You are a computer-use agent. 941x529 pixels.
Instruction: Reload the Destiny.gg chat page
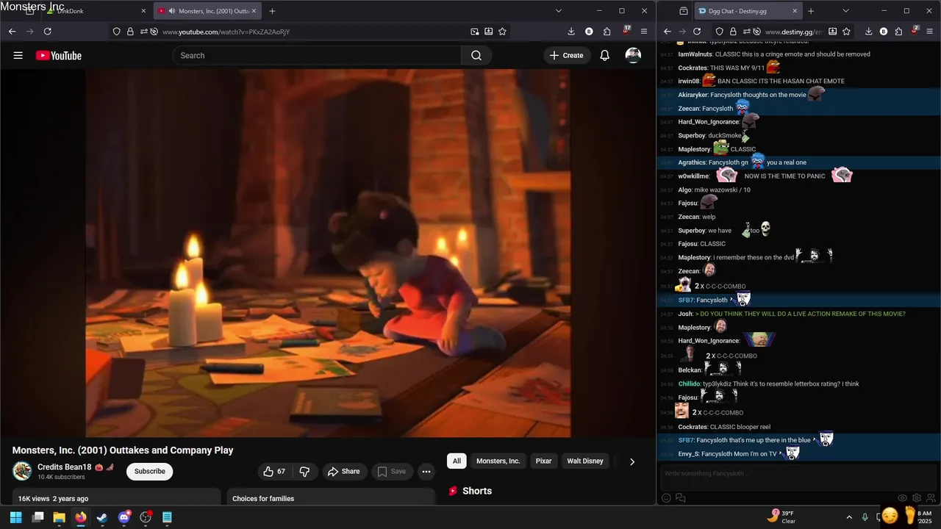(696, 32)
